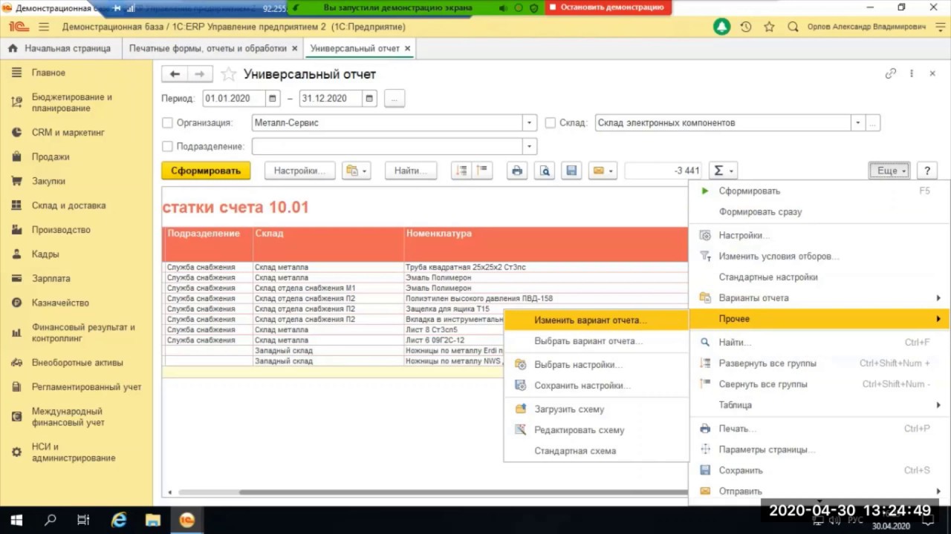951x534 pixels.
Task: Open print preview icon
Action: 545,171
